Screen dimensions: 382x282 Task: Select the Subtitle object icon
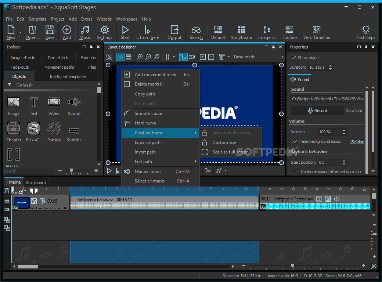(74, 130)
